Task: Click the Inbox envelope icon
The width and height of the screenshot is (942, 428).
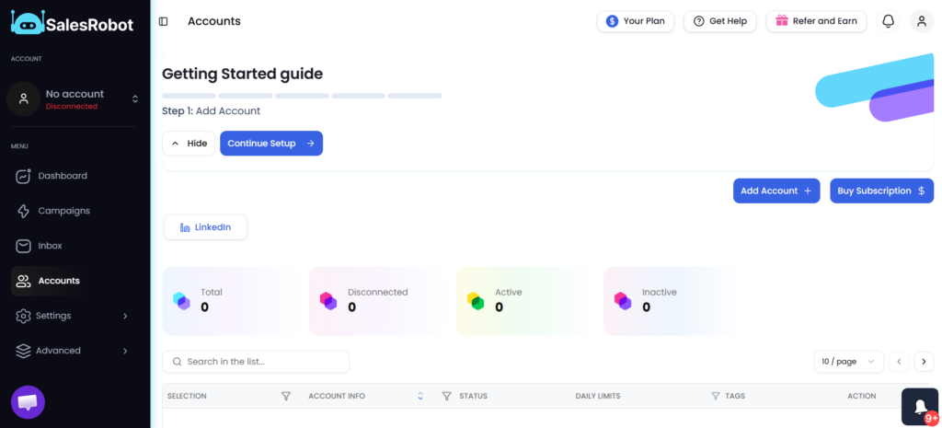Action: pos(23,246)
